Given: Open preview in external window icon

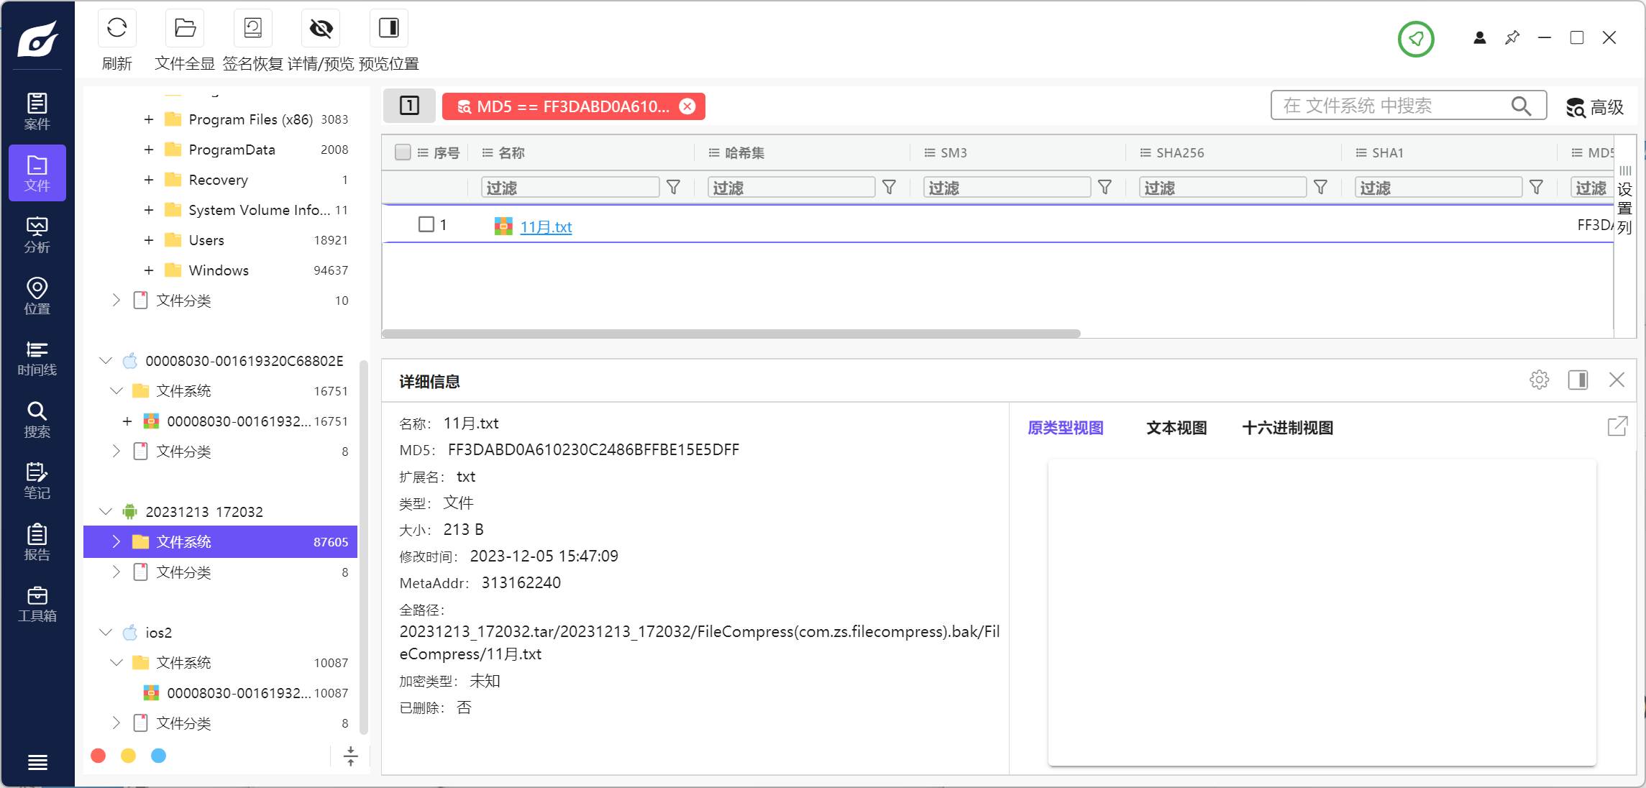Looking at the screenshot, I should coord(1617,426).
